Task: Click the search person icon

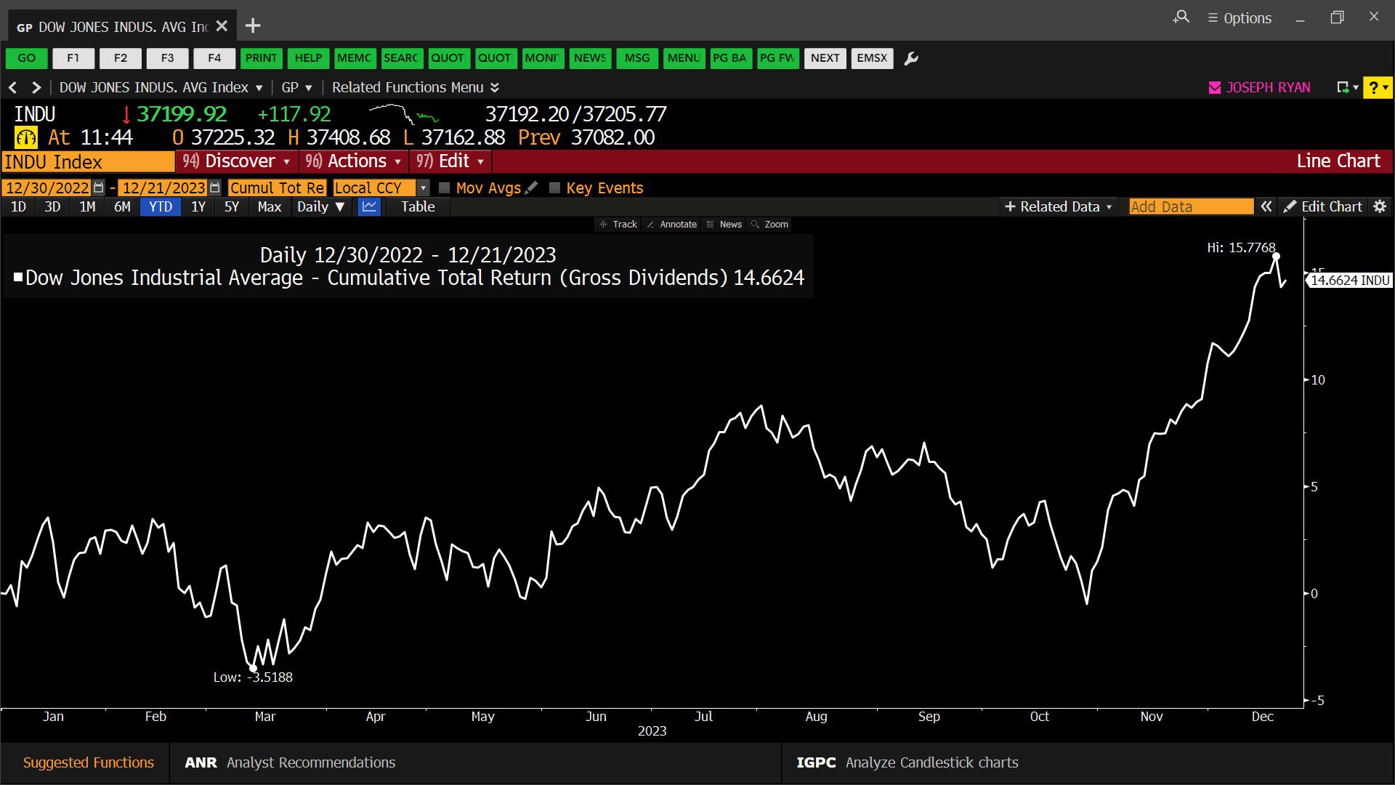Action: pyautogui.click(x=1181, y=17)
